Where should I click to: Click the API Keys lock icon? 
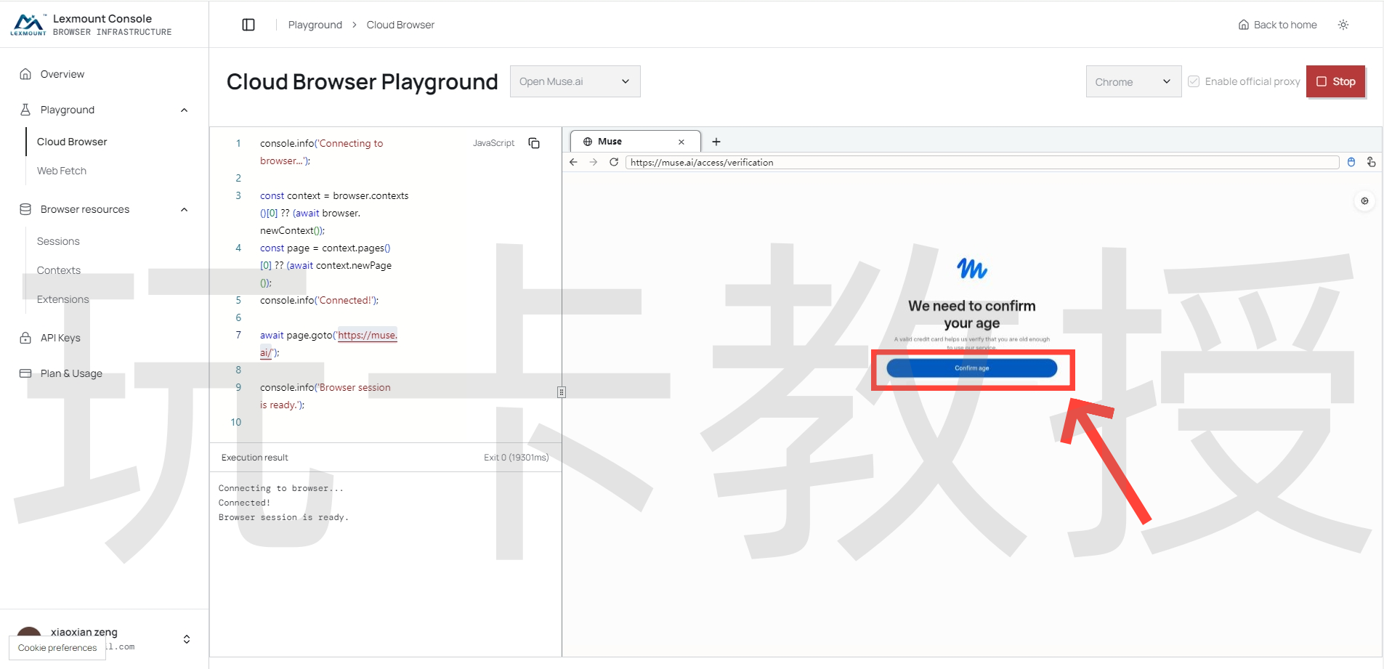(x=25, y=338)
